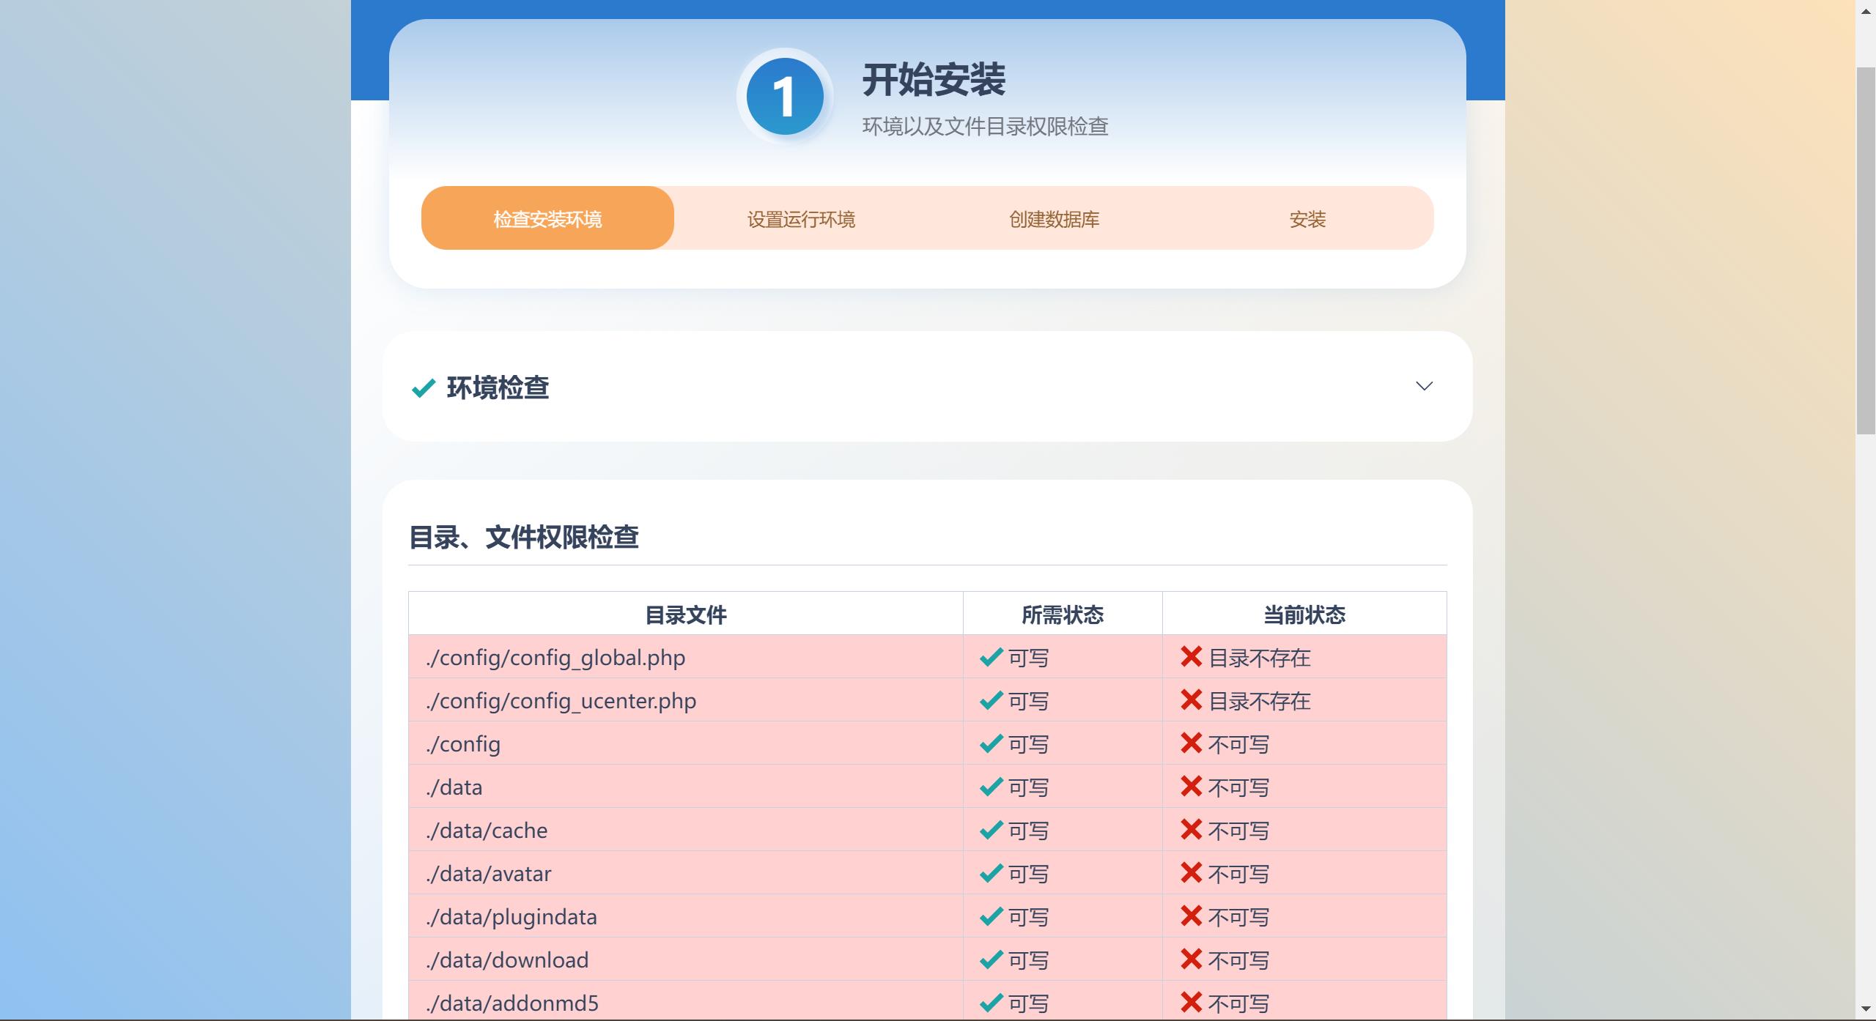Select the ./config/config_global.php row path
The width and height of the screenshot is (1876, 1021).
tap(555, 657)
